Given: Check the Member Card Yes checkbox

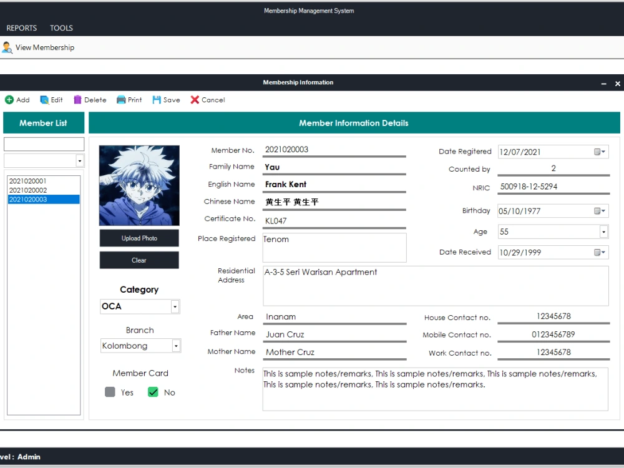Looking at the screenshot, I should [x=110, y=392].
